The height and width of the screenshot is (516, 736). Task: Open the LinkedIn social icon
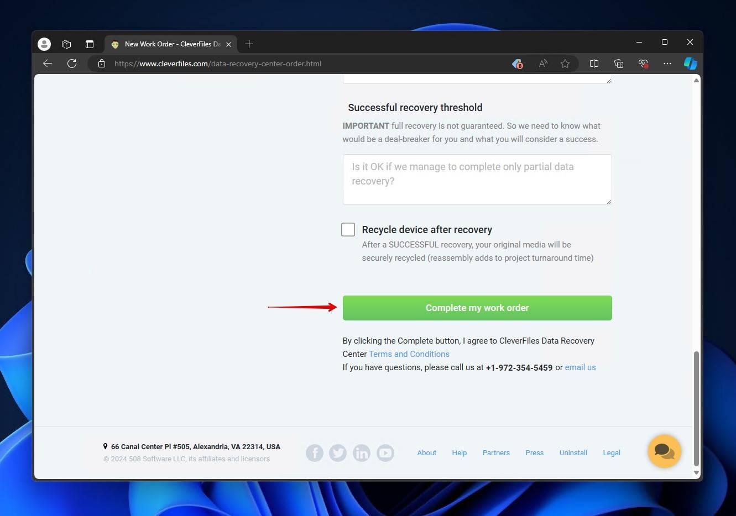tap(362, 453)
